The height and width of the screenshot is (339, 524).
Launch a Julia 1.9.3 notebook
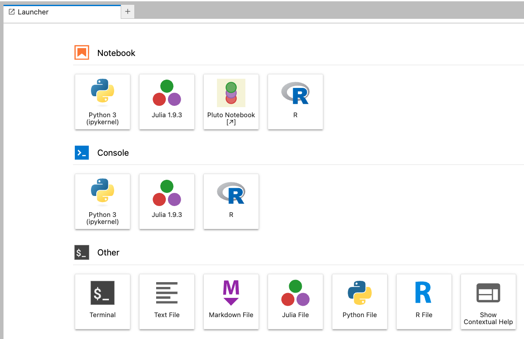click(167, 101)
